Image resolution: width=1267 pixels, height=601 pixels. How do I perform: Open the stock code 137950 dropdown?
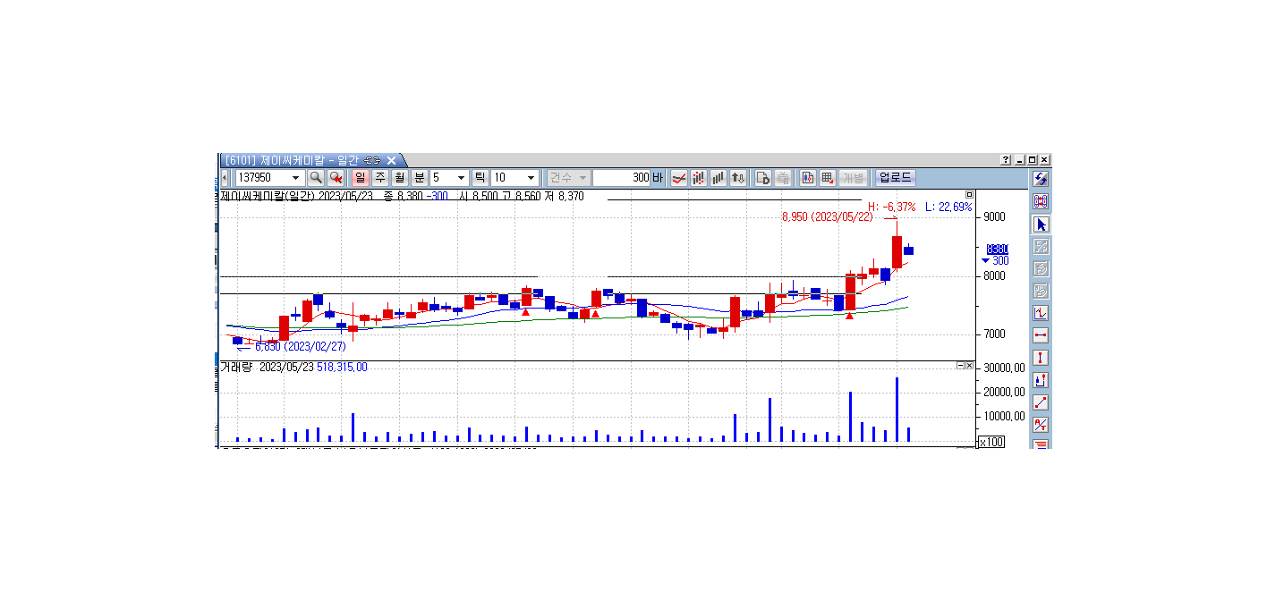point(296,178)
